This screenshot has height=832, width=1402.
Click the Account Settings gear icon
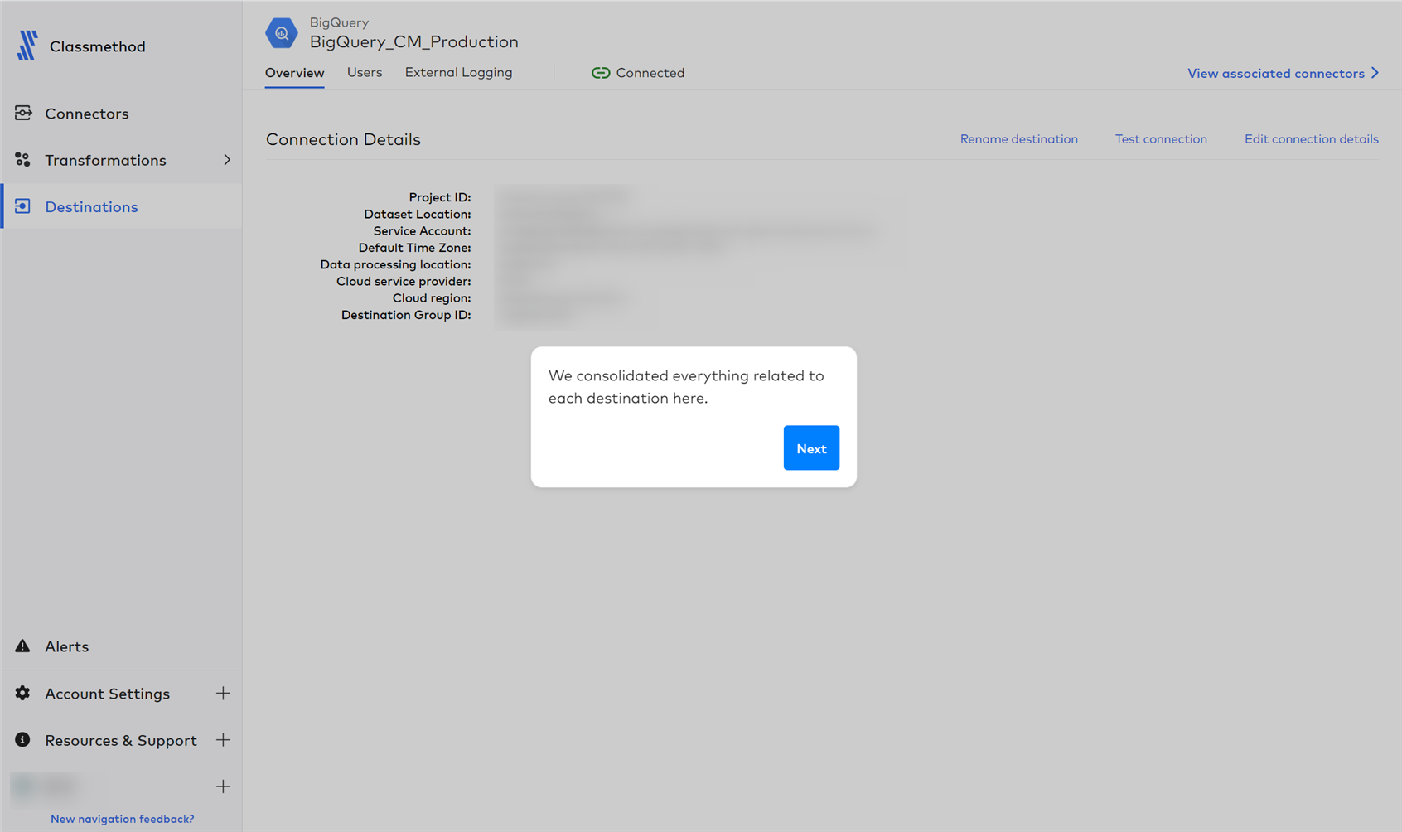pyautogui.click(x=22, y=694)
